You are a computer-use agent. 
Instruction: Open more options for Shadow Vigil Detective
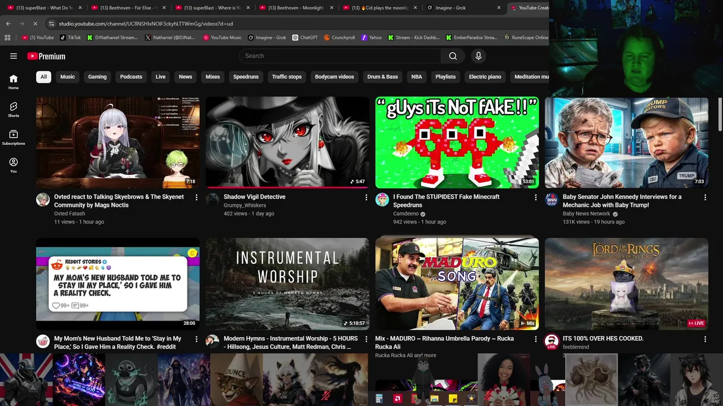pos(366,197)
